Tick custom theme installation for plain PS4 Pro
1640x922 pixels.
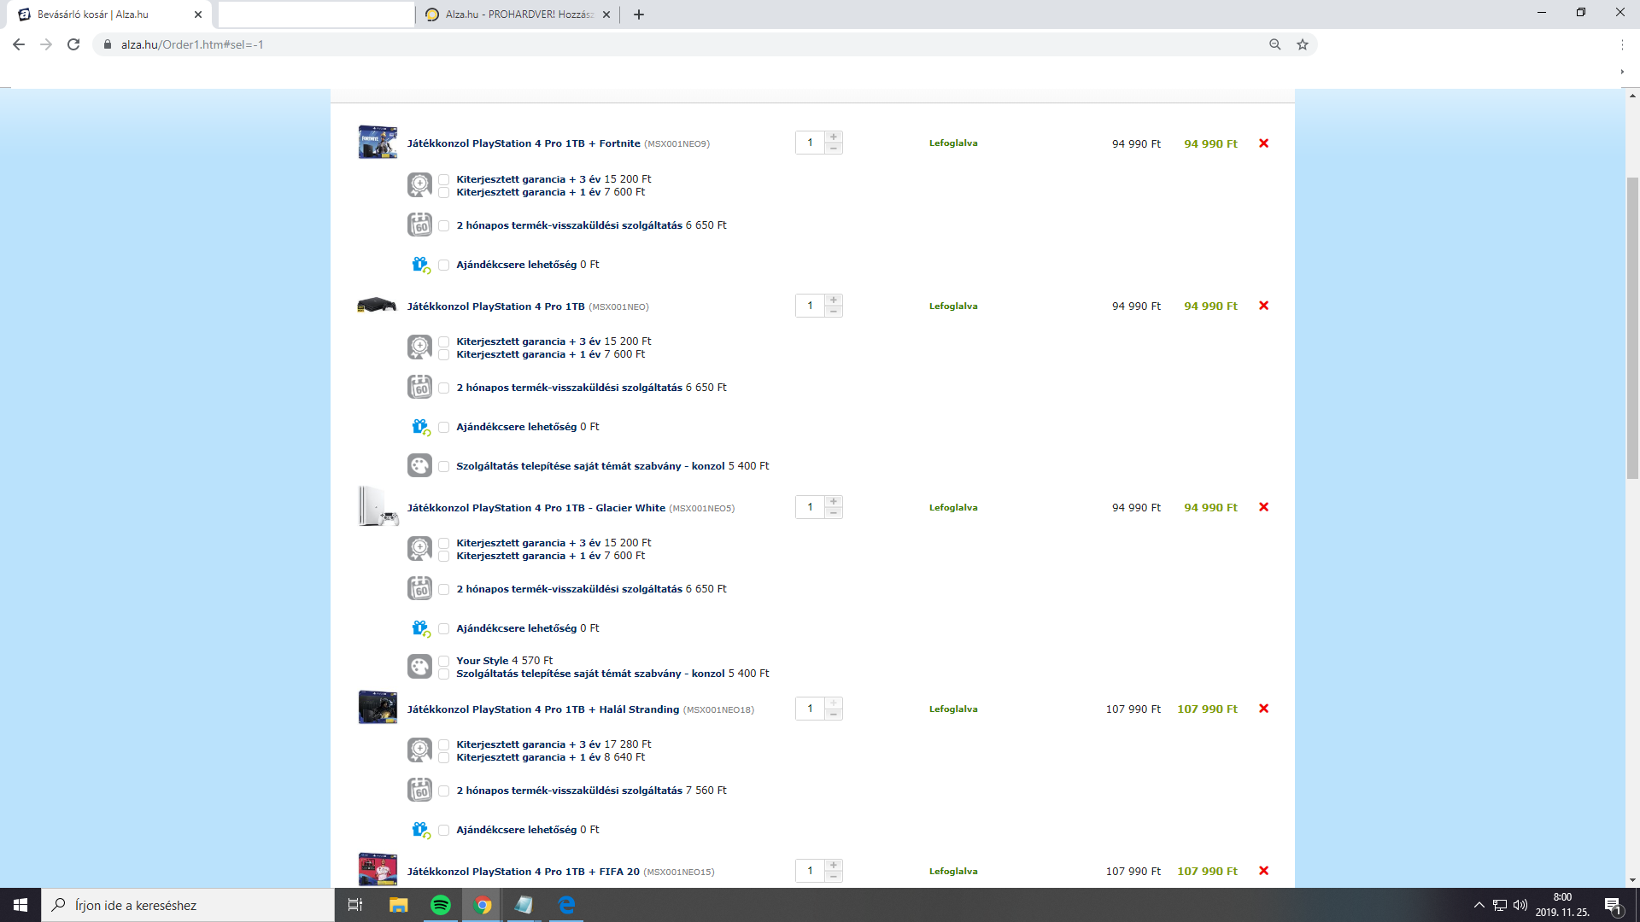pyautogui.click(x=444, y=466)
